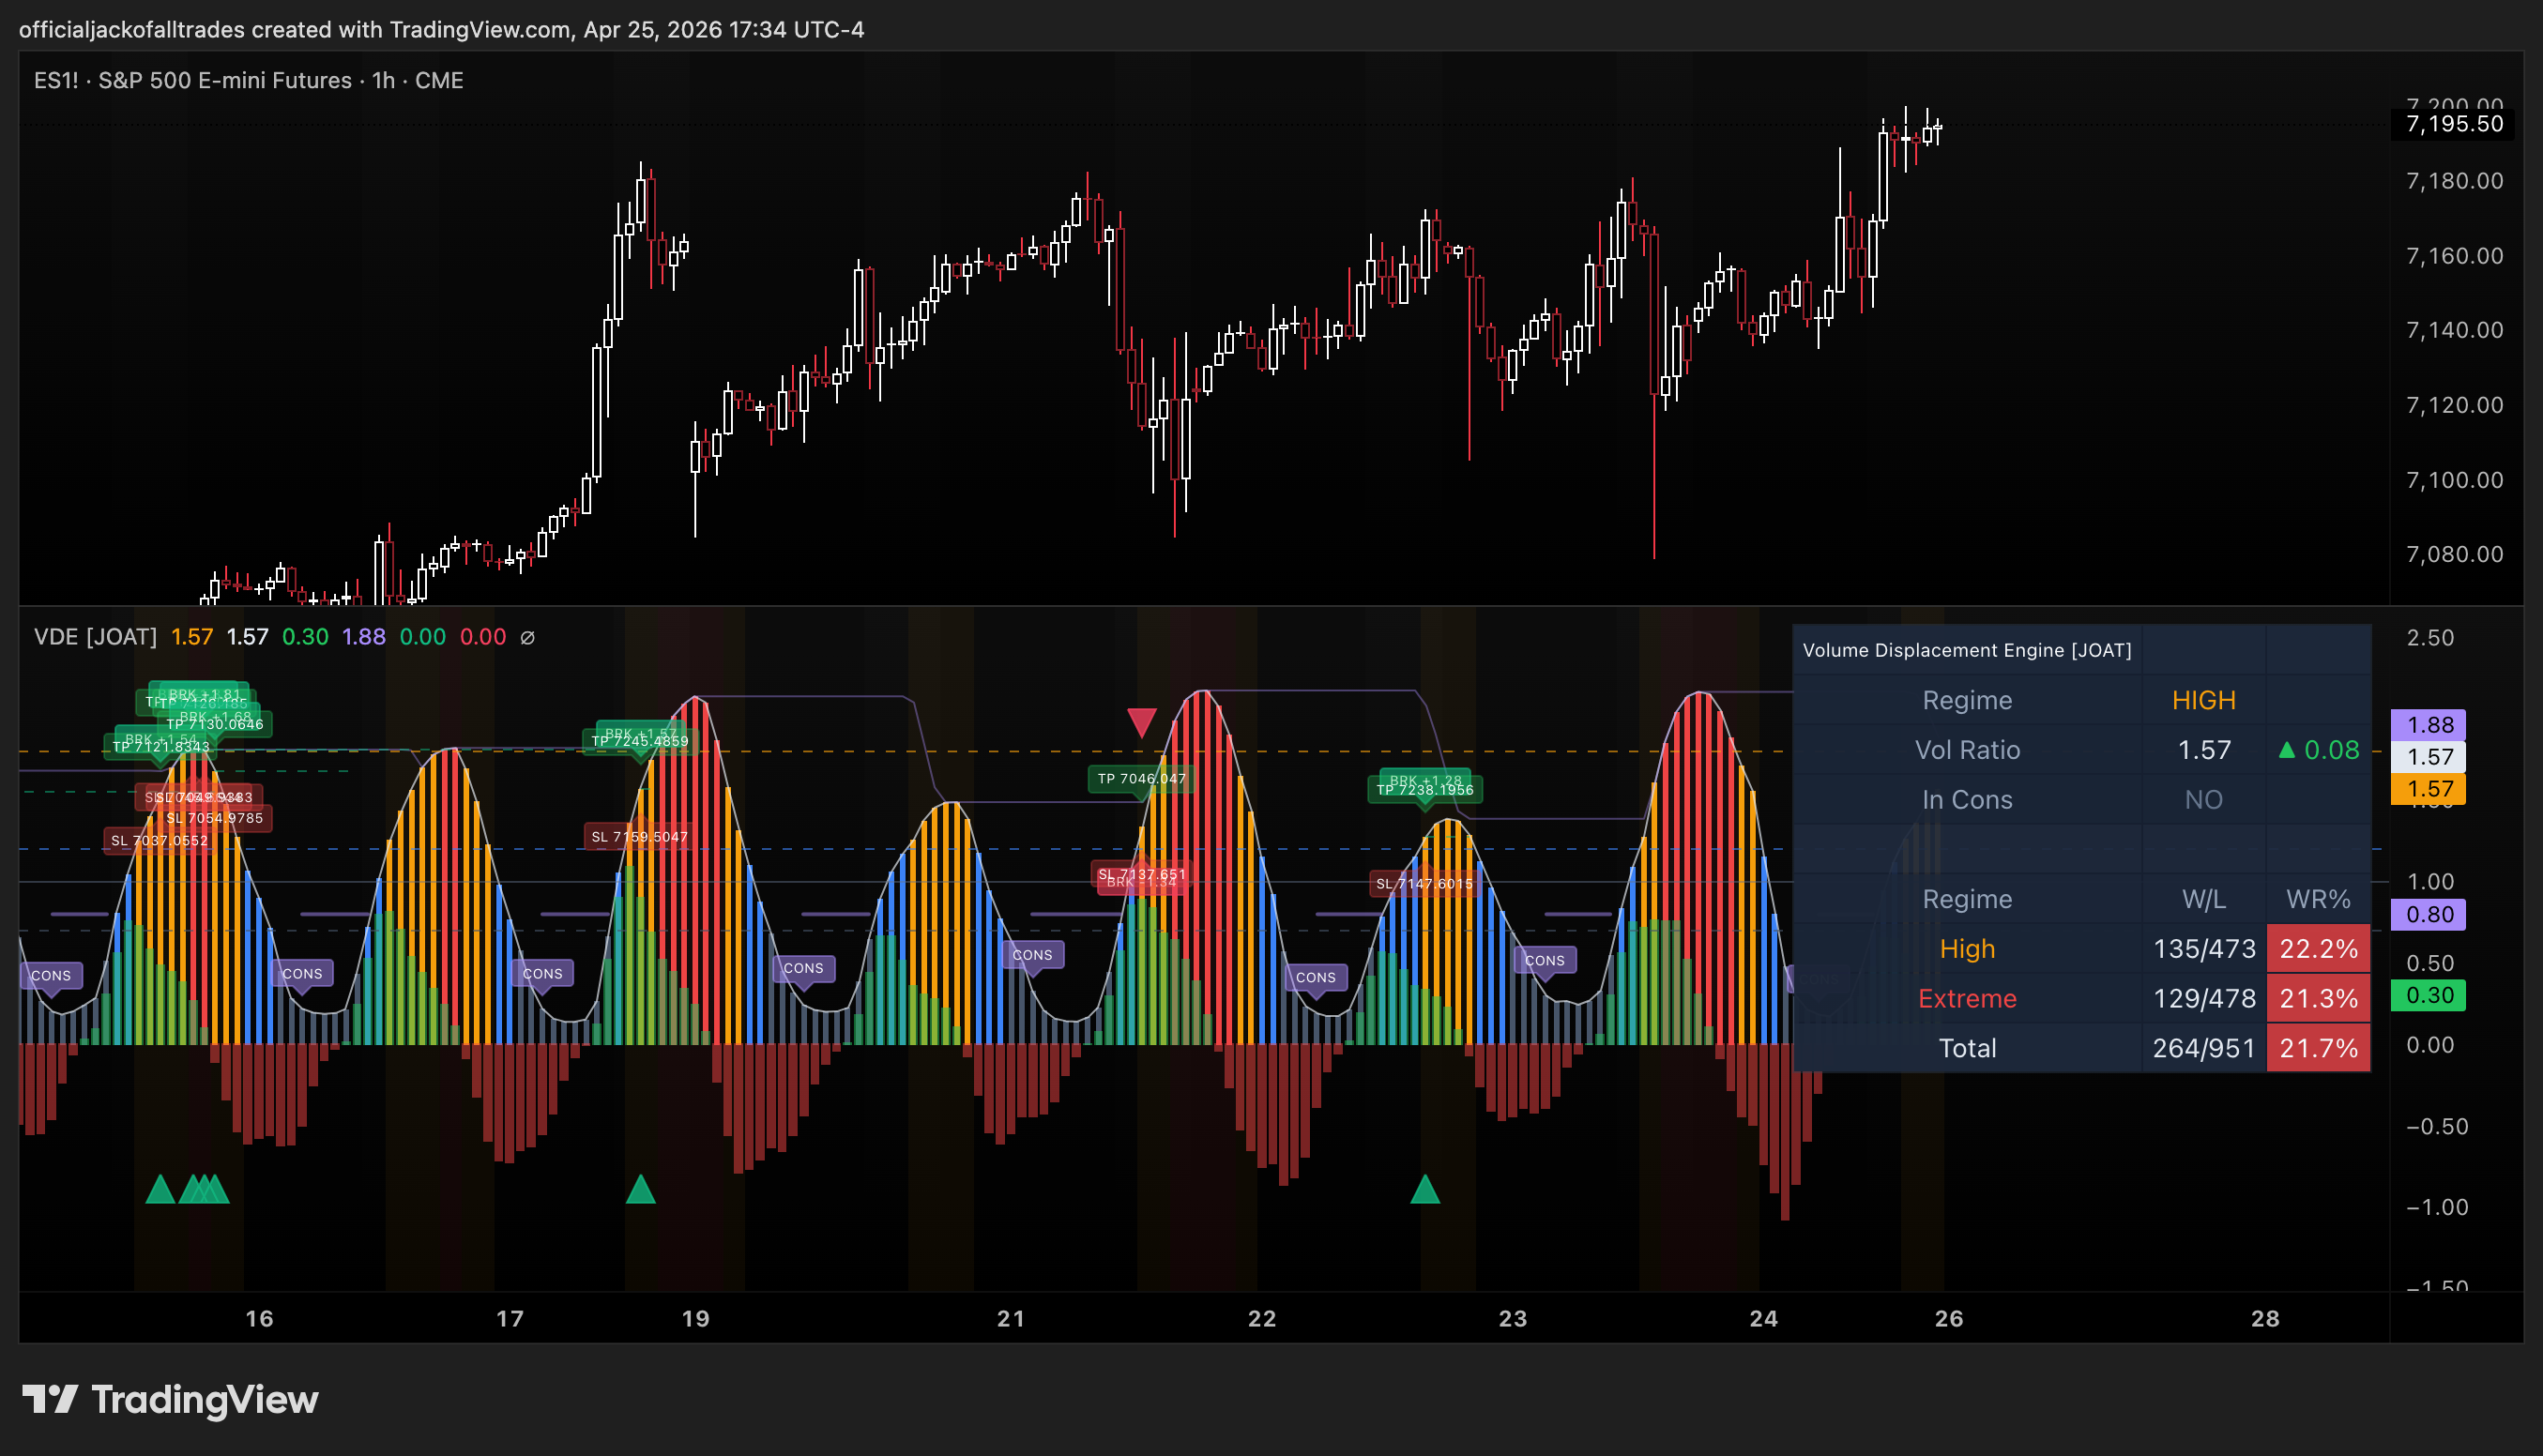This screenshot has width=2543, height=1456.
Task: Click the TP 7238.1956 label
Action: (x=1424, y=789)
